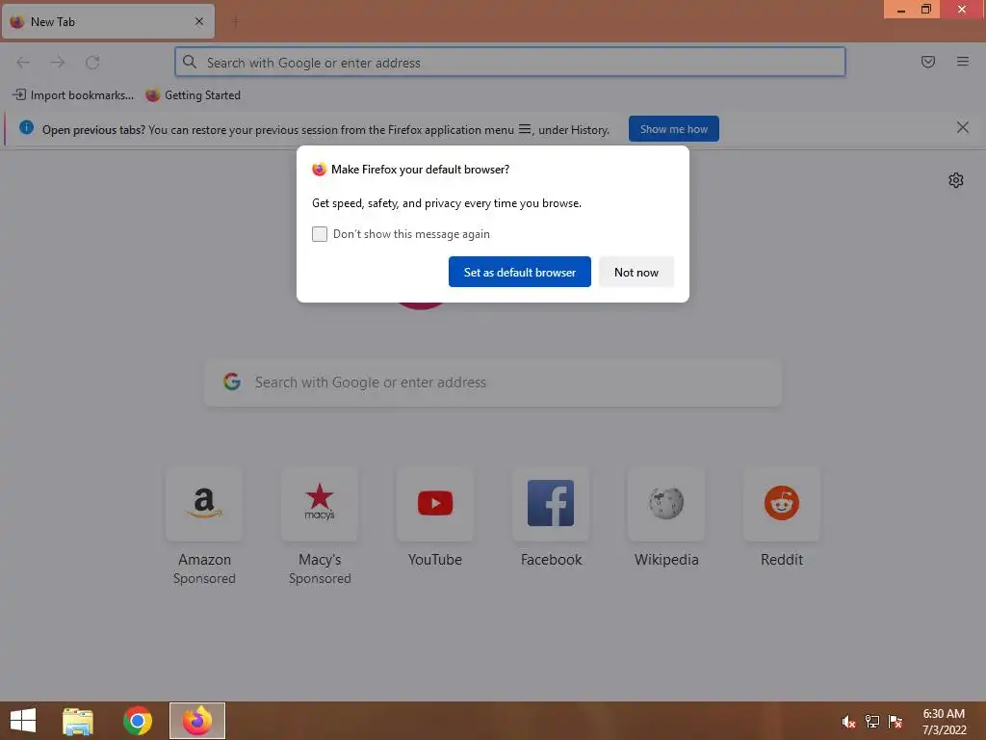Open Import bookmarks from bookmarks toolbar

(x=73, y=95)
